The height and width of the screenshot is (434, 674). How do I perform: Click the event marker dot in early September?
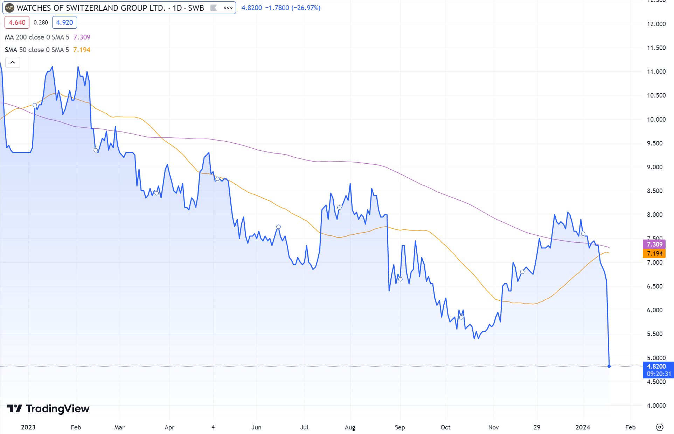pos(400,279)
